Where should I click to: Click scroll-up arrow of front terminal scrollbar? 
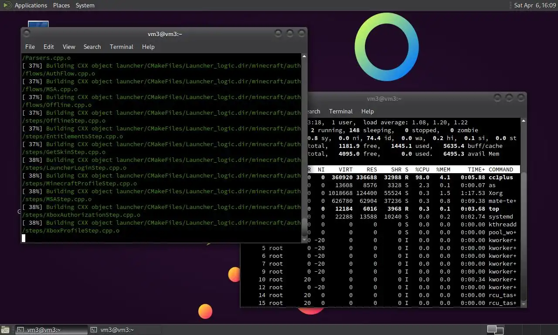click(304, 56)
